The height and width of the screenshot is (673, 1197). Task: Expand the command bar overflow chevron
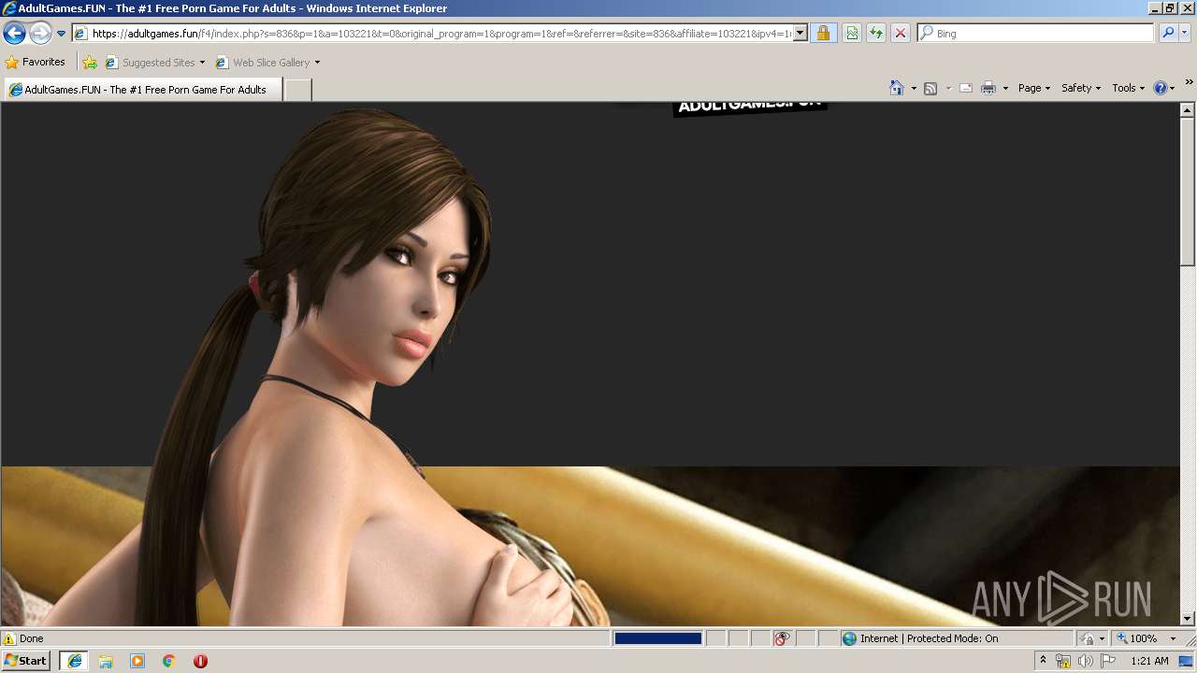(x=1190, y=82)
